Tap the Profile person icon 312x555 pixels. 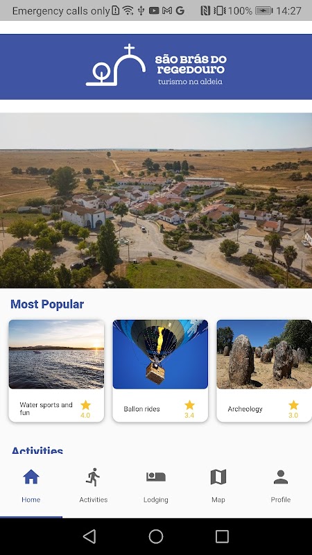(281, 477)
